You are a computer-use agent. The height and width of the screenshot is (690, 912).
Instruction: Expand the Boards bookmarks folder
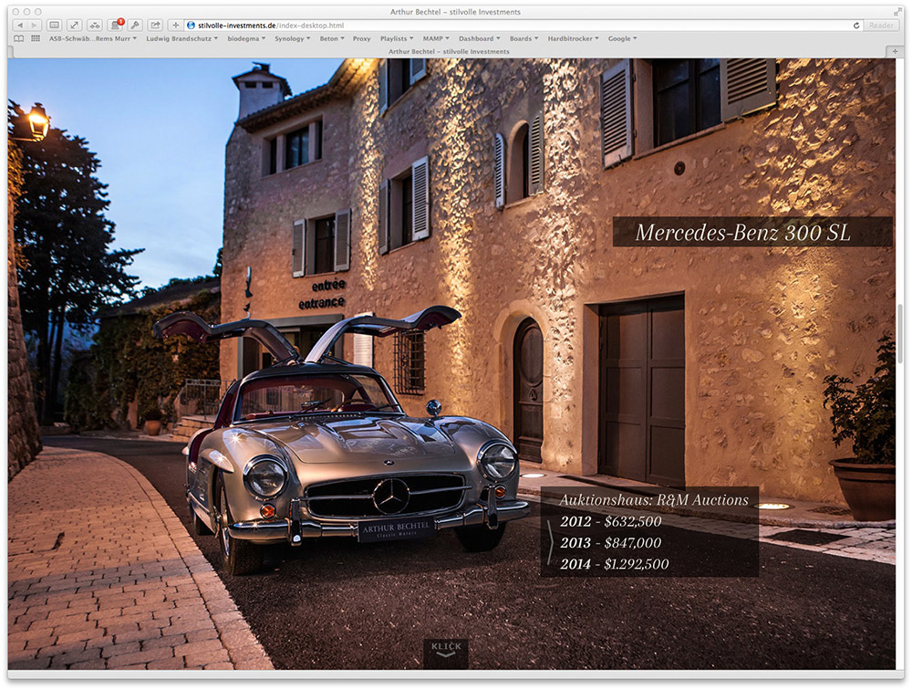(x=523, y=38)
